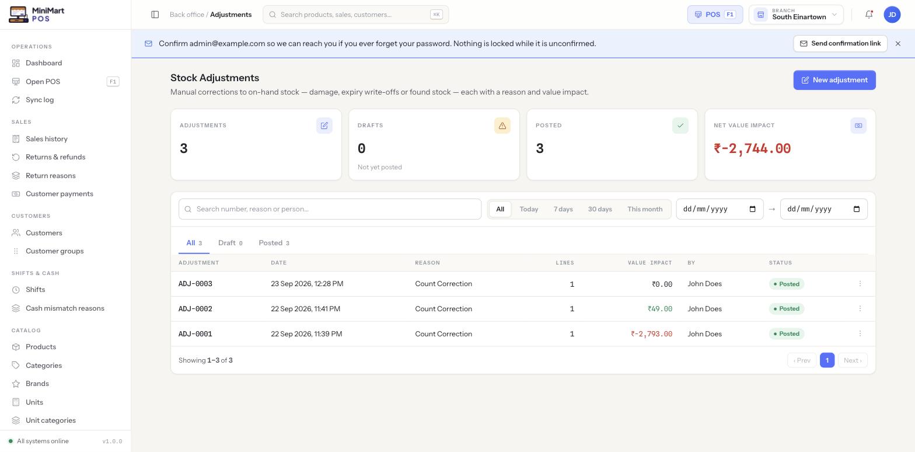Send confirmation link

[x=840, y=44]
